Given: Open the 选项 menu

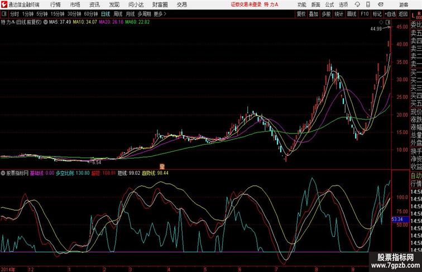Looking at the screenshot, I should [x=343, y=4].
